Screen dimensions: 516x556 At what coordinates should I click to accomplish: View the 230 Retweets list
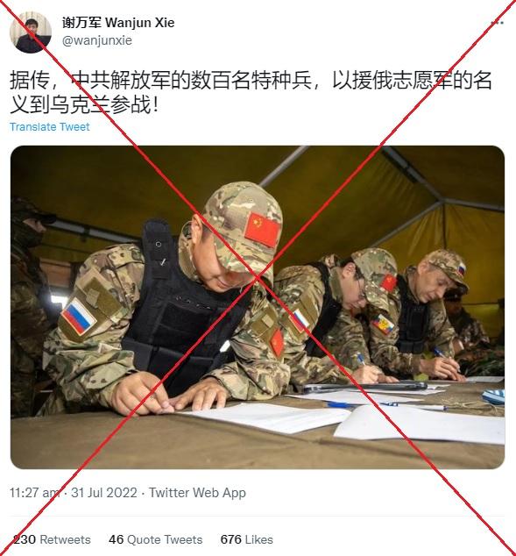point(52,539)
